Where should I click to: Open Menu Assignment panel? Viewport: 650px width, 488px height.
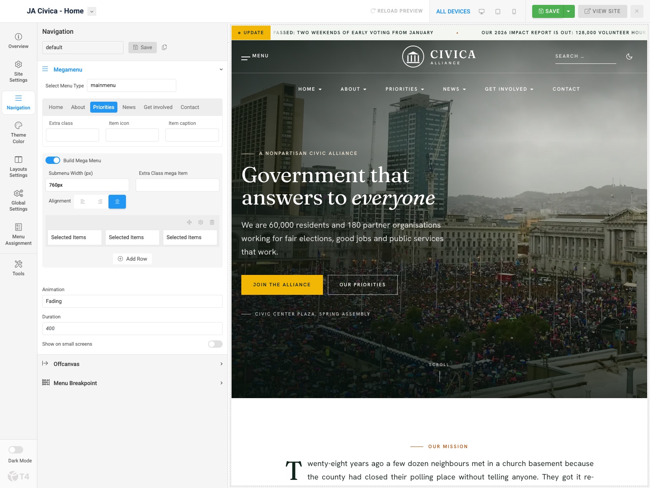[x=18, y=234]
